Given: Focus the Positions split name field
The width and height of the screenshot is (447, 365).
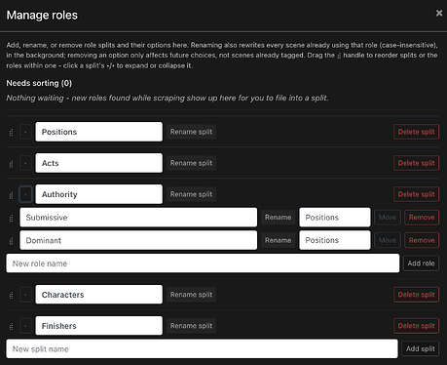Looking at the screenshot, I should 99,132.
